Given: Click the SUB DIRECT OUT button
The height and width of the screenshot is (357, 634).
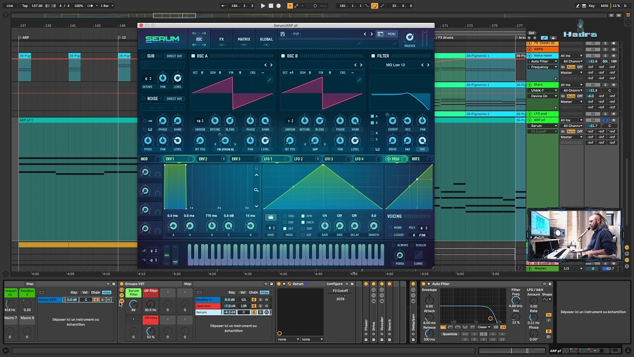Looking at the screenshot, I should pyautogui.click(x=174, y=56).
